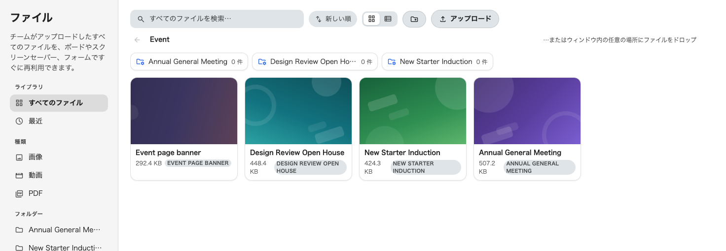Switch to list view
Image resolution: width=726 pixels, height=251 pixels.
[388, 19]
